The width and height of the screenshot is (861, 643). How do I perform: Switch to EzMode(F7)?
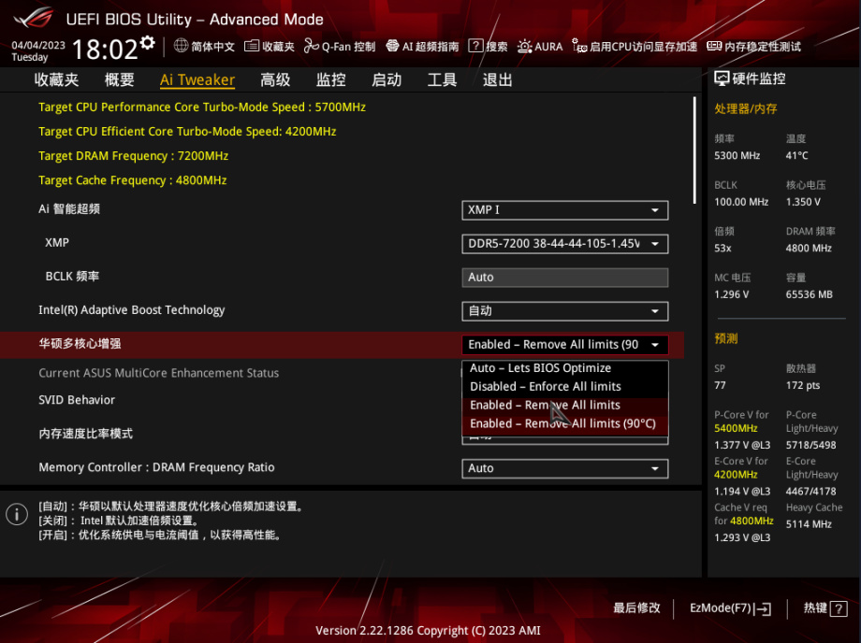730,608
